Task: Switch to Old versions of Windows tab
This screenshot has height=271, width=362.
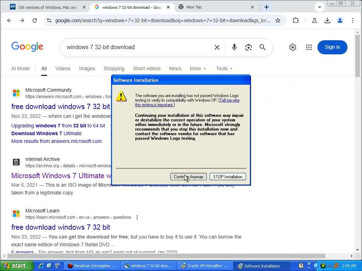Action: click(47, 7)
